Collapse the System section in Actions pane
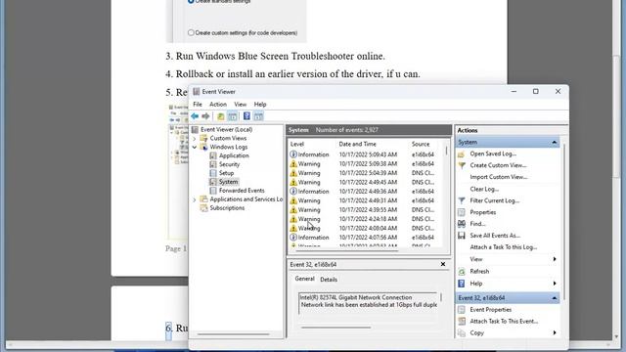 (x=555, y=142)
